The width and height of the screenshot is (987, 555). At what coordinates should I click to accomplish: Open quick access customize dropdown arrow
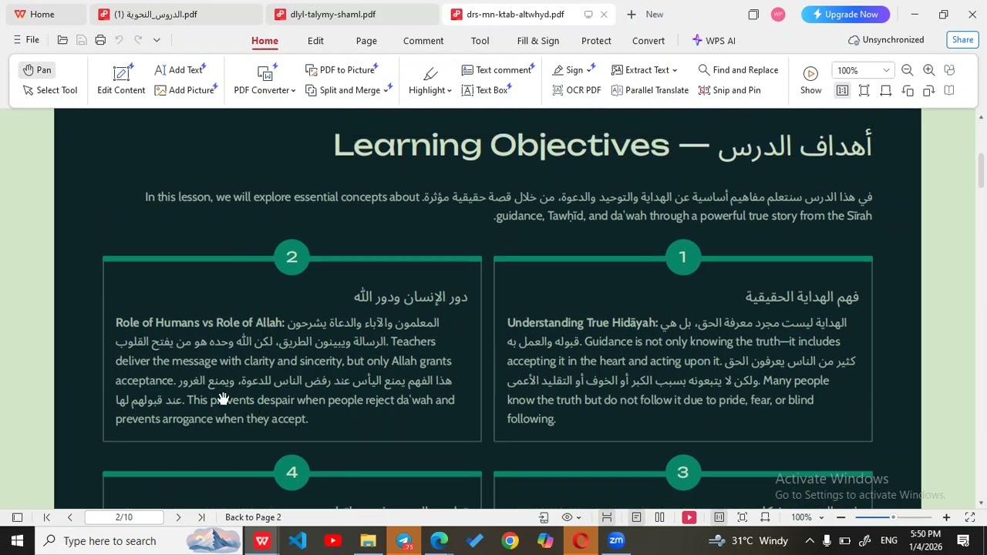[x=157, y=40]
